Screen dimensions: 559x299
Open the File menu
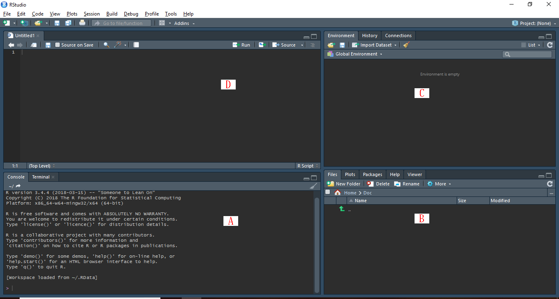click(x=7, y=14)
